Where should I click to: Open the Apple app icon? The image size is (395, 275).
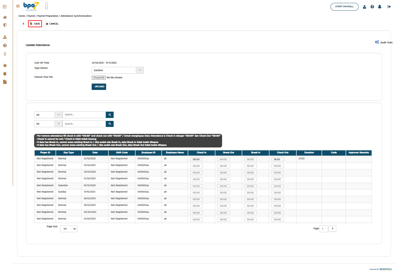pyautogui.click(x=5, y=74)
